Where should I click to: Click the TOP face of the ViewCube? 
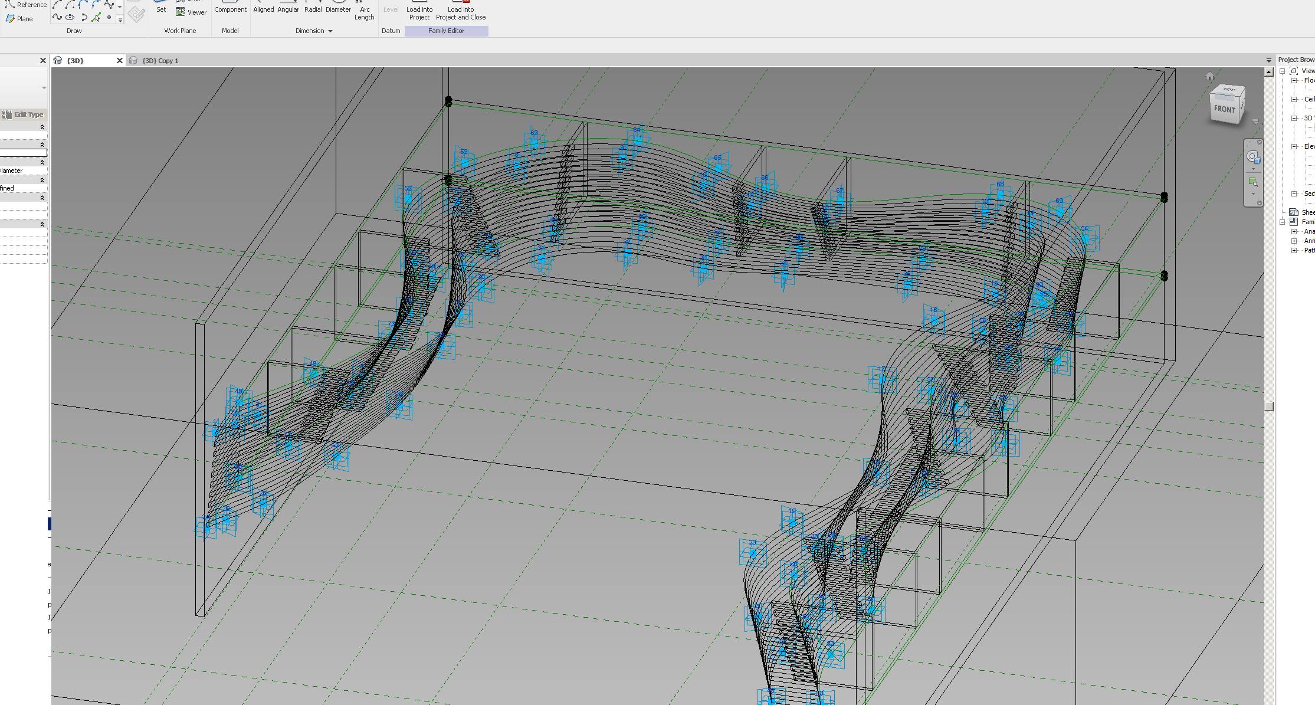coord(1228,89)
